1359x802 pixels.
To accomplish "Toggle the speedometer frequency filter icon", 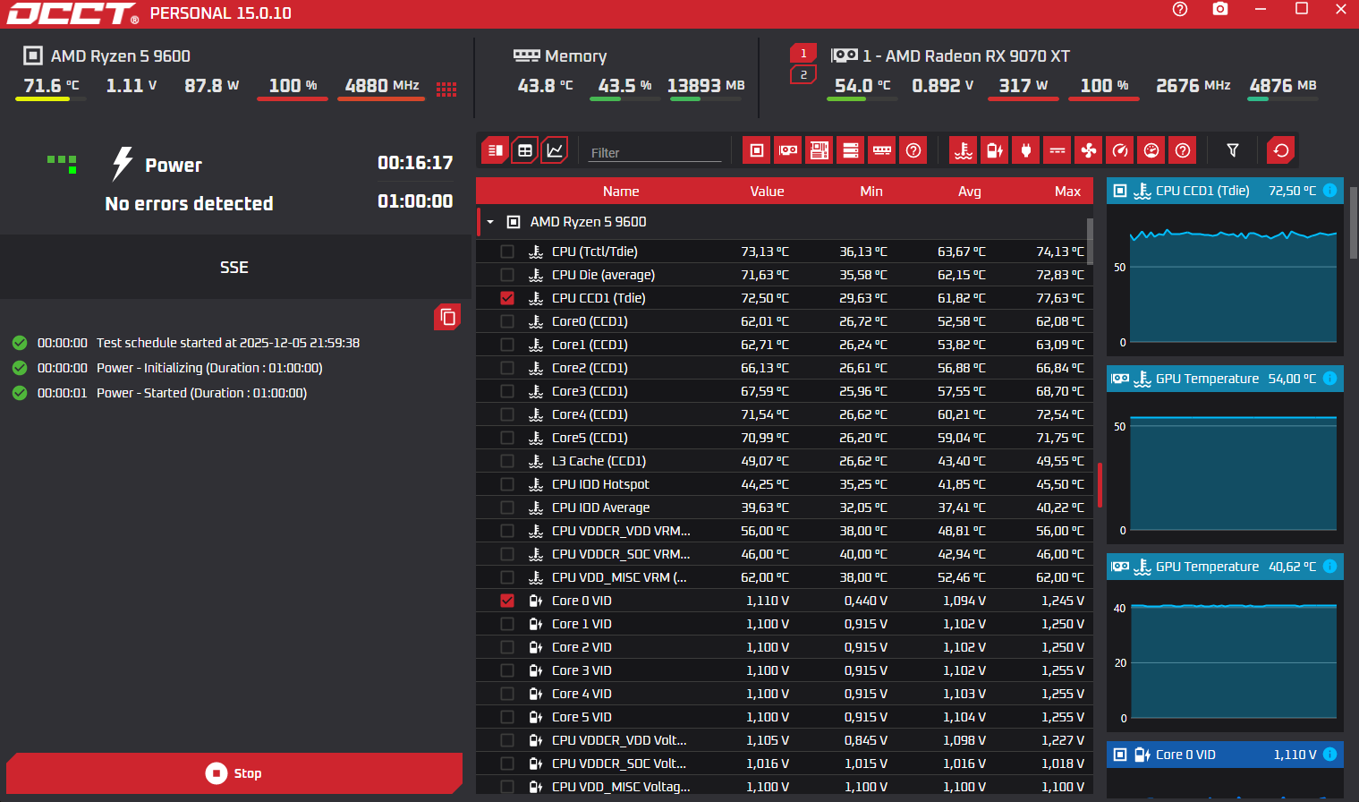I will [1120, 150].
